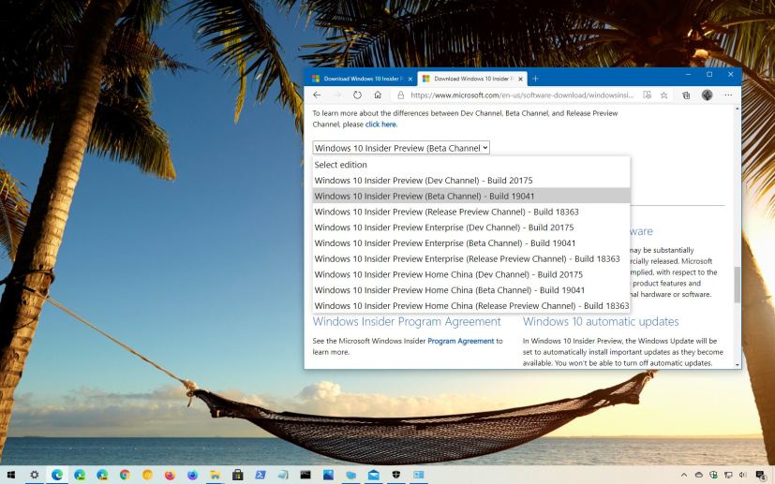Open Microsoft Store from the taskbar
This screenshot has height=484, width=775.
point(238,476)
